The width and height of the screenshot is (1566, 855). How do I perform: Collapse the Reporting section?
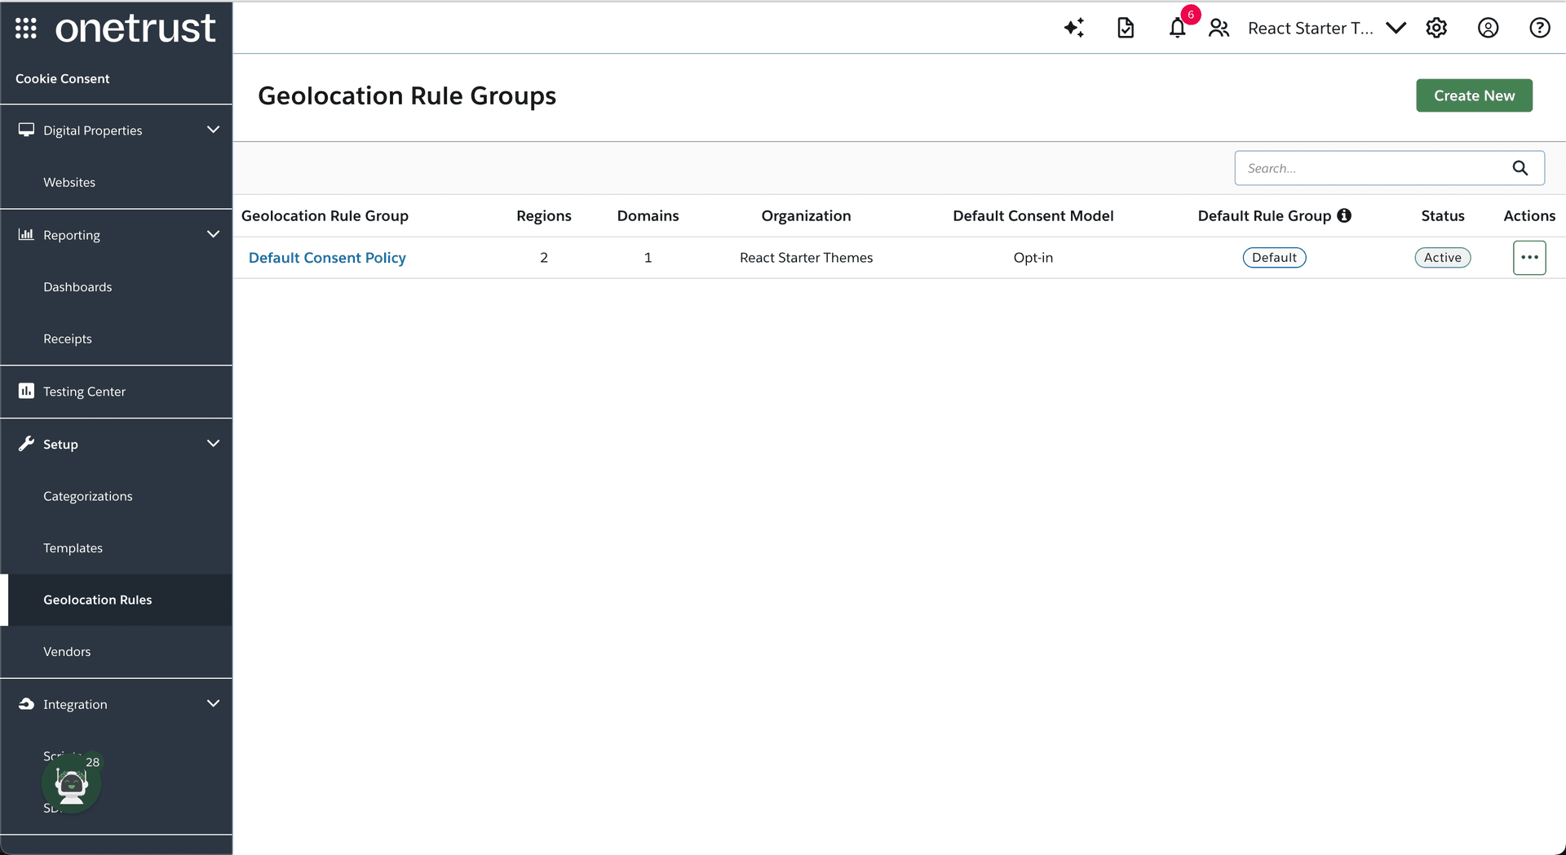213,235
